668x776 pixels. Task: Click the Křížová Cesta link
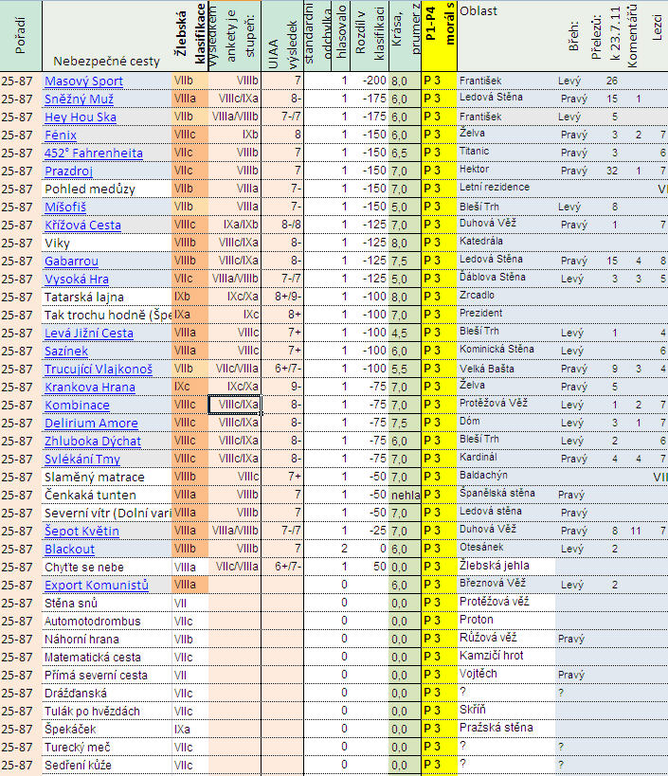(82, 225)
